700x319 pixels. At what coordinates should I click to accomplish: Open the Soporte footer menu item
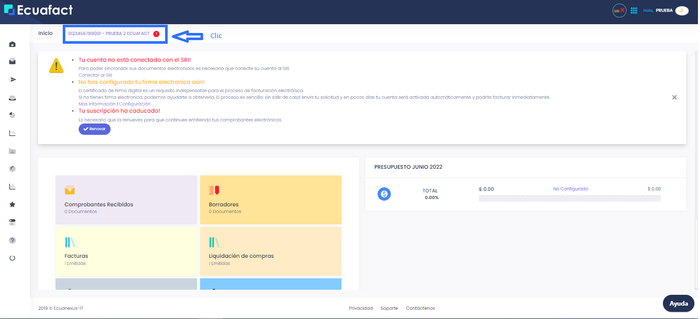389,308
